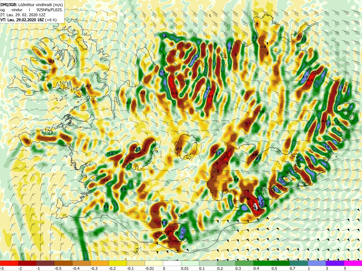Pick the orange legend swatch labeled -0.3
The width and height of the screenshot is (362, 271).
click(x=100, y=263)
